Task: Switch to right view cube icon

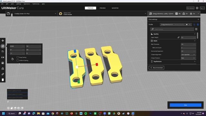Action: tap(22, 108)
